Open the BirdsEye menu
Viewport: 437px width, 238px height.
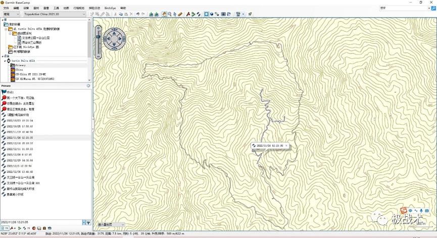pyautogui.click(x=109, y=9)
